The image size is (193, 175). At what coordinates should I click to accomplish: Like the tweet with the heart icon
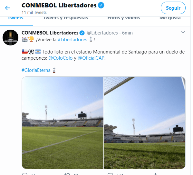[x=110, y=174]
